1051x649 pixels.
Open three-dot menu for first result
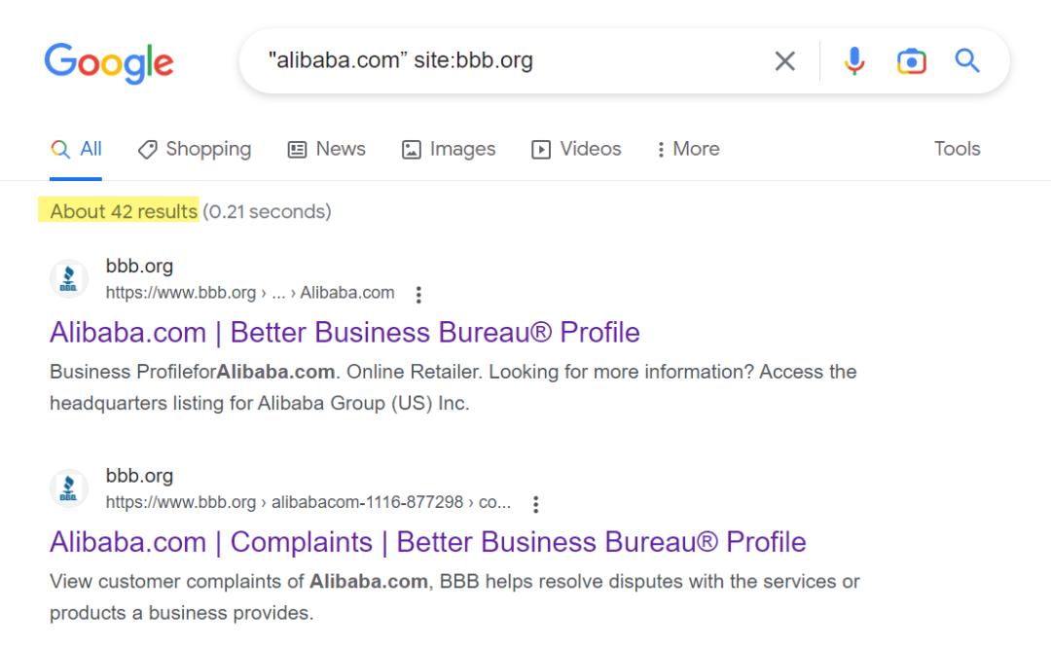418,294
